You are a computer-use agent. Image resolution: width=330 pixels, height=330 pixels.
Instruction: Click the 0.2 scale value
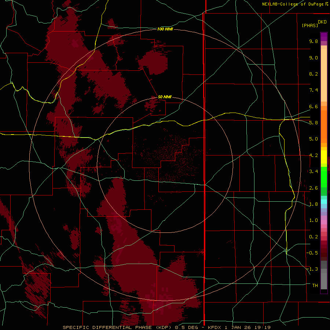pyautogui.click(x=313, y=237)
